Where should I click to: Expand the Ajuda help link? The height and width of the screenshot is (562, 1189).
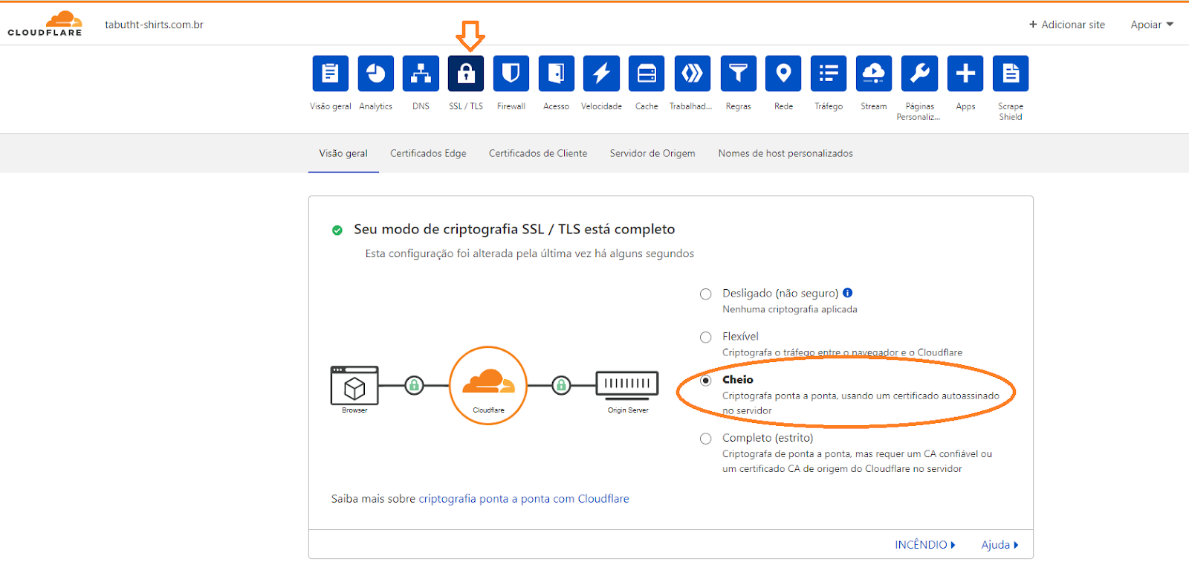point(1000,545)
